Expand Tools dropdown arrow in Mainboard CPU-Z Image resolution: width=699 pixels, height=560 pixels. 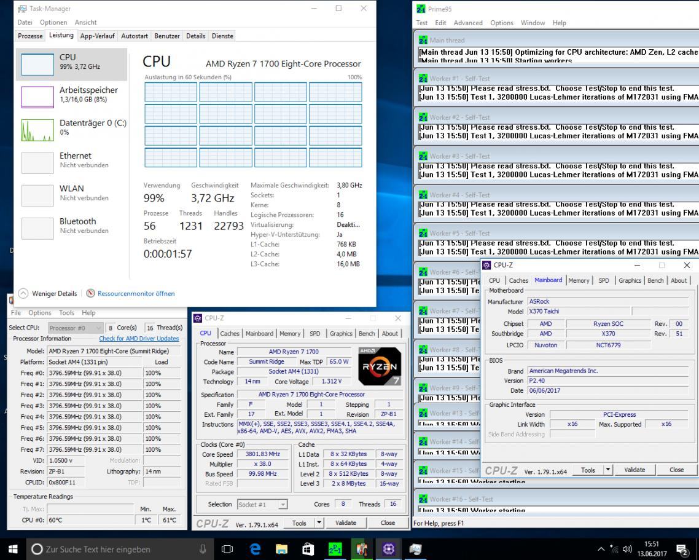[x=607, y=470]
